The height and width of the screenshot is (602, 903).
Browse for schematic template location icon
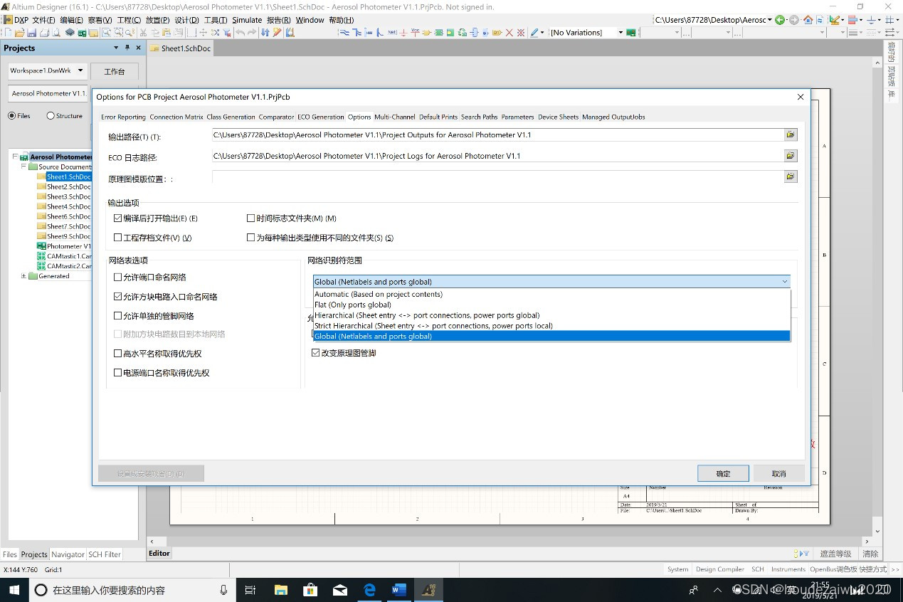791,176
